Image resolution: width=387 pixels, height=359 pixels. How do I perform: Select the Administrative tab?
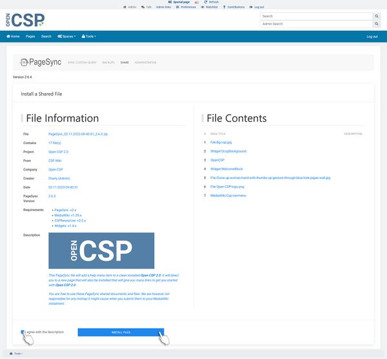[145, 63]
